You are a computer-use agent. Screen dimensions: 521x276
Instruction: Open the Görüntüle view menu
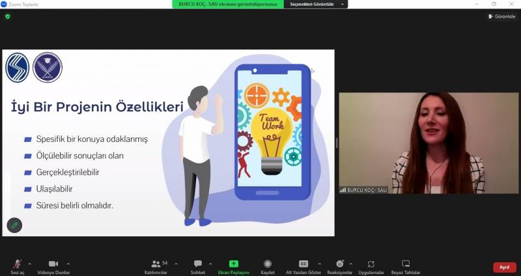(501, 16)
